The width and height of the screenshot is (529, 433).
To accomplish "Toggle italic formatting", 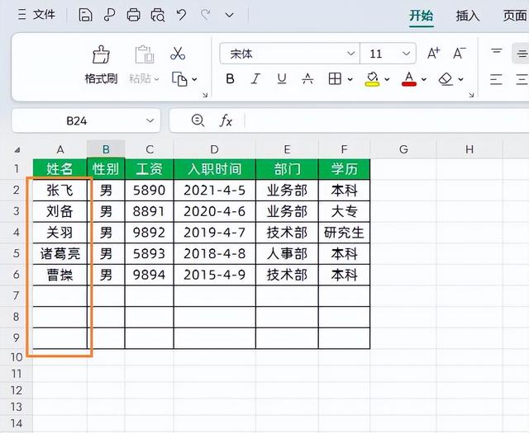I will [x=255, y=79].
